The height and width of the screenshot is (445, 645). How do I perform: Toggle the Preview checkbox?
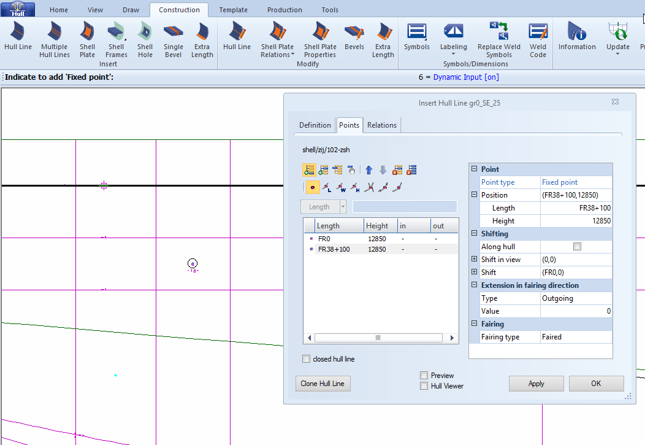click(x=424, y=375)
